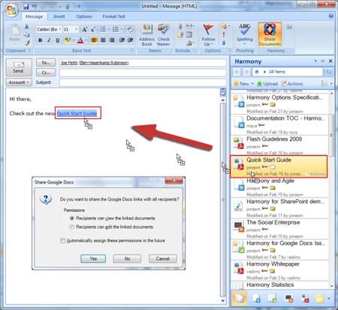This screenshot has width=338, height=310.
Task: Run Spelling check
Action: click(x=244, y=34)
